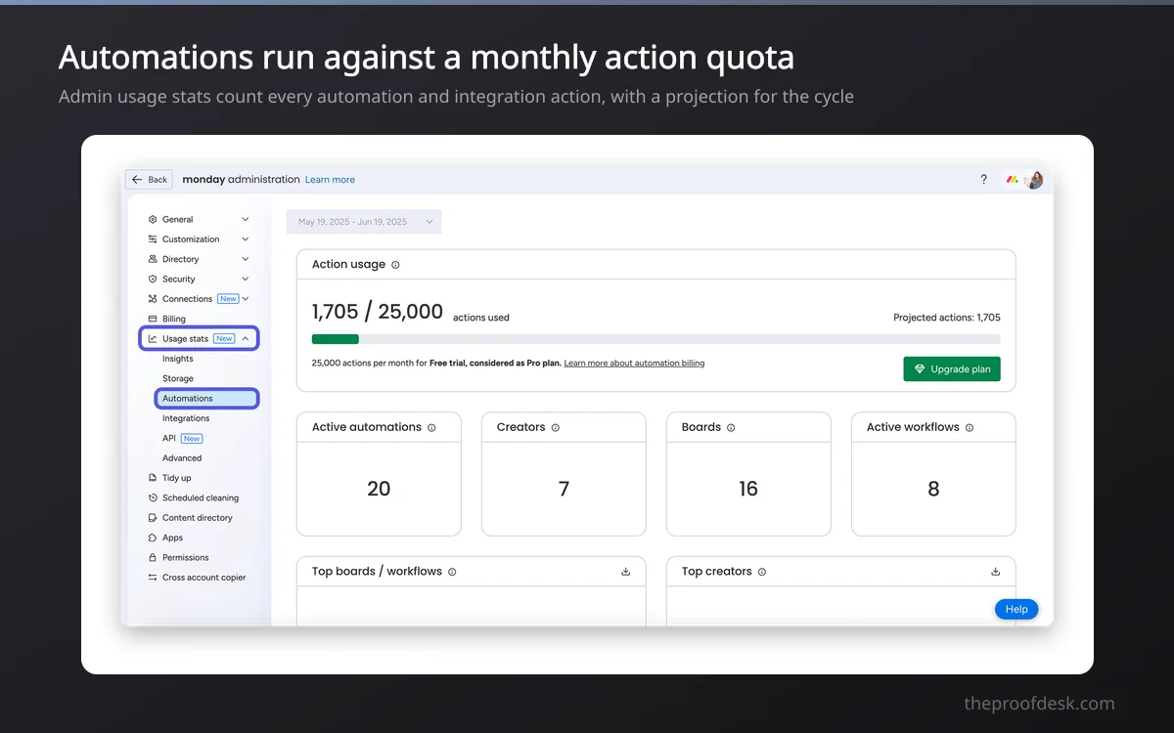The height and width of the screenshot is (733, 1174).
Task: Expand the Security section chevron
Action: pyautogui.click(x=246, y=280)
